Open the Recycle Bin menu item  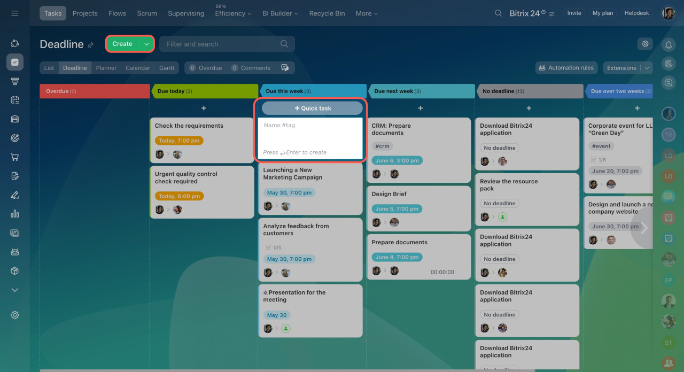pos(327,13)
